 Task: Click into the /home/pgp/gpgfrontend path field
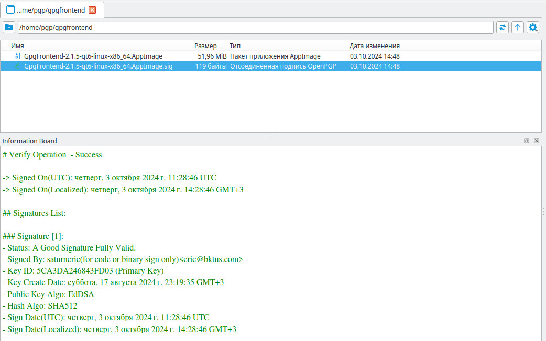click(x=255, y=27)
